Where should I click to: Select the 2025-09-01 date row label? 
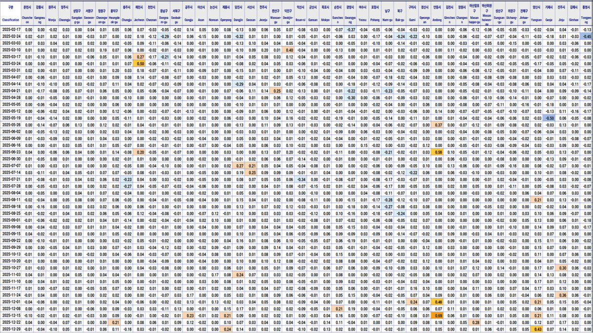coord(11,221)
